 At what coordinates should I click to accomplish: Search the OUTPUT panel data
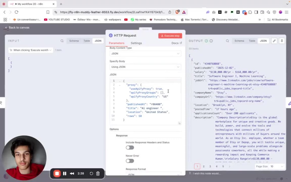(x=227, y=41)
